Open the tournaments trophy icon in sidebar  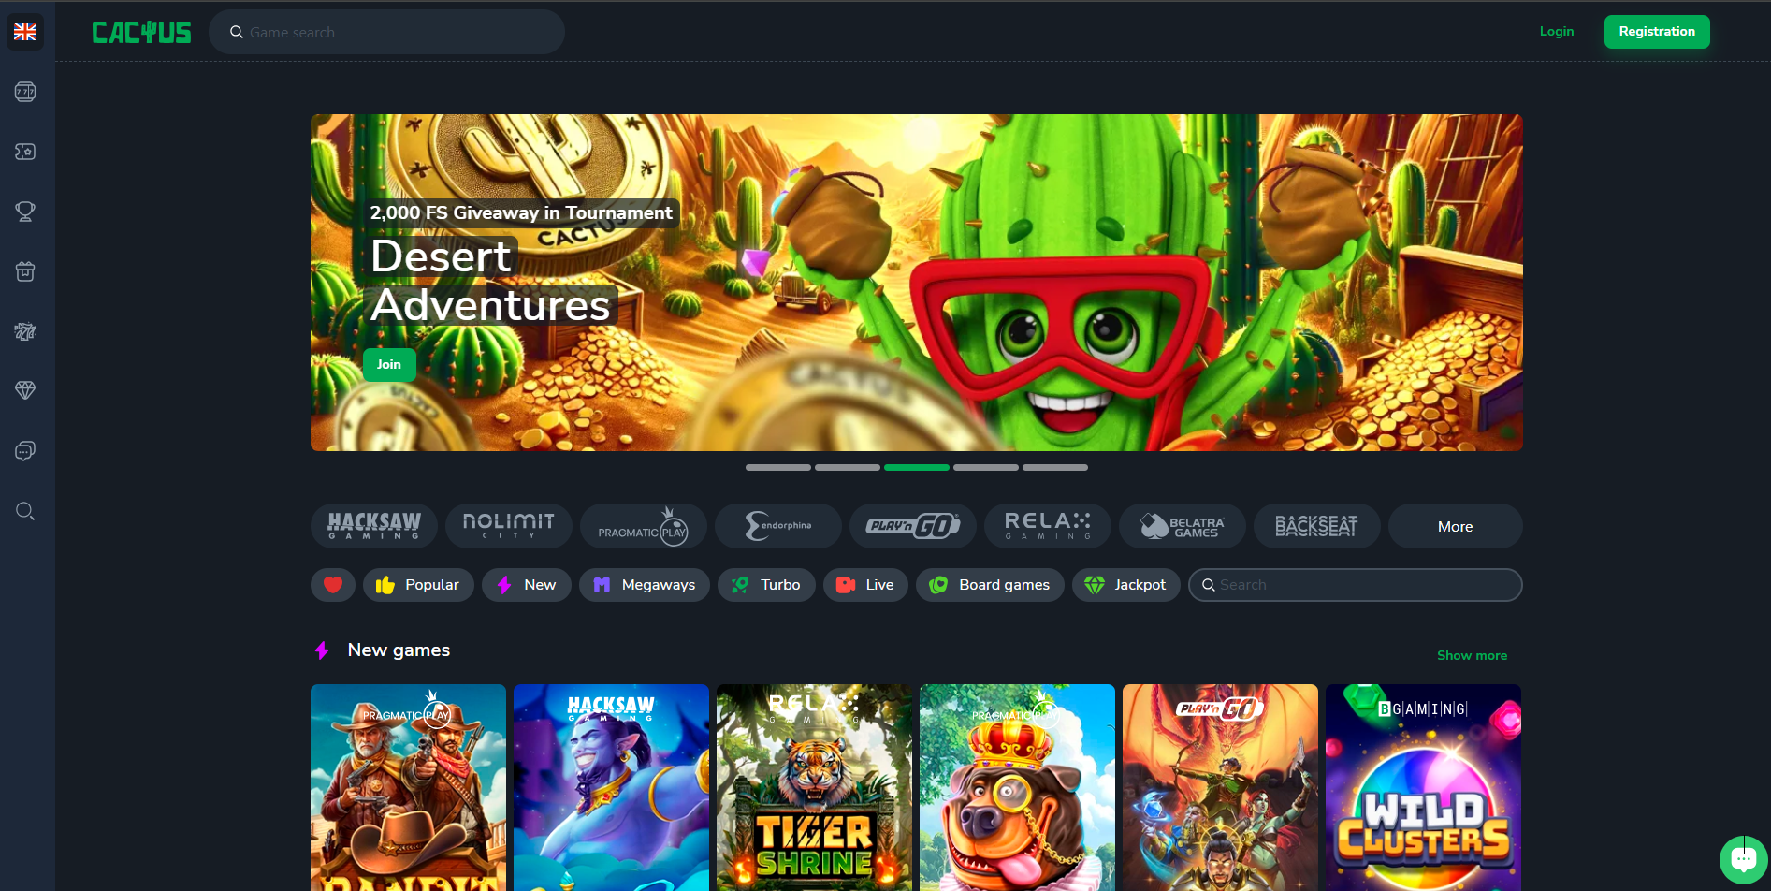click(x=25, y=212)
